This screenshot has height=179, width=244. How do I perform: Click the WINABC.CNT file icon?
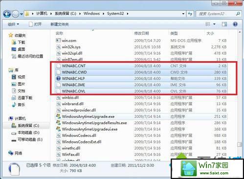[58, 66]
